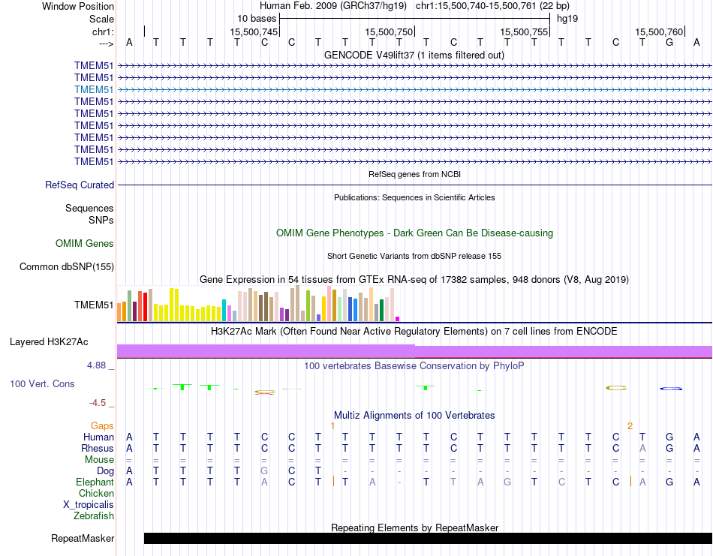Screen dimensions: 713x556
Task: Click the 15,500,755 position marker
Action: click(524, 32)
